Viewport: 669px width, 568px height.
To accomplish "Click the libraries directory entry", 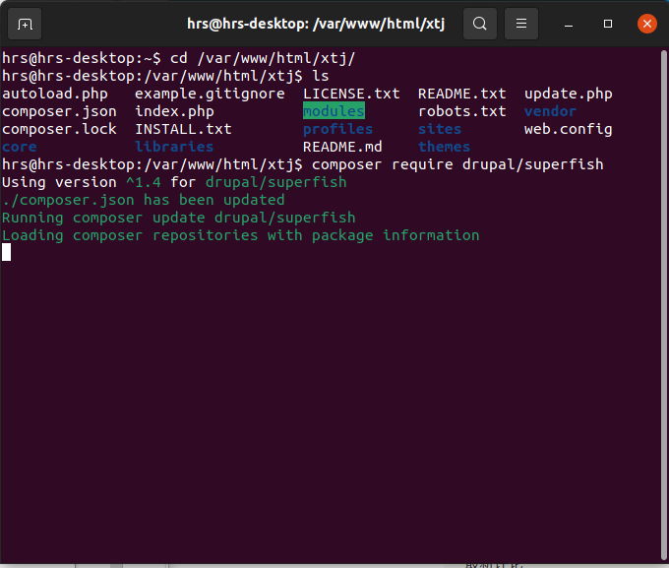I will tap(174, 147).
